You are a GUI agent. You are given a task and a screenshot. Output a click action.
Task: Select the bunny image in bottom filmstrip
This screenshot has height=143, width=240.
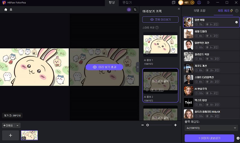[x=29, y=135]
